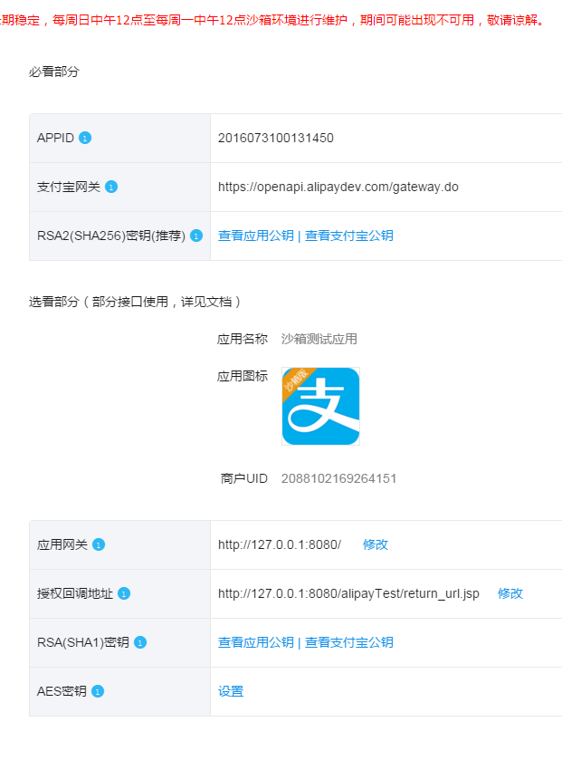
Task: Click the gateway URL https://openapi.alipaydev.com/gateway.do
Action: [338, 188]
